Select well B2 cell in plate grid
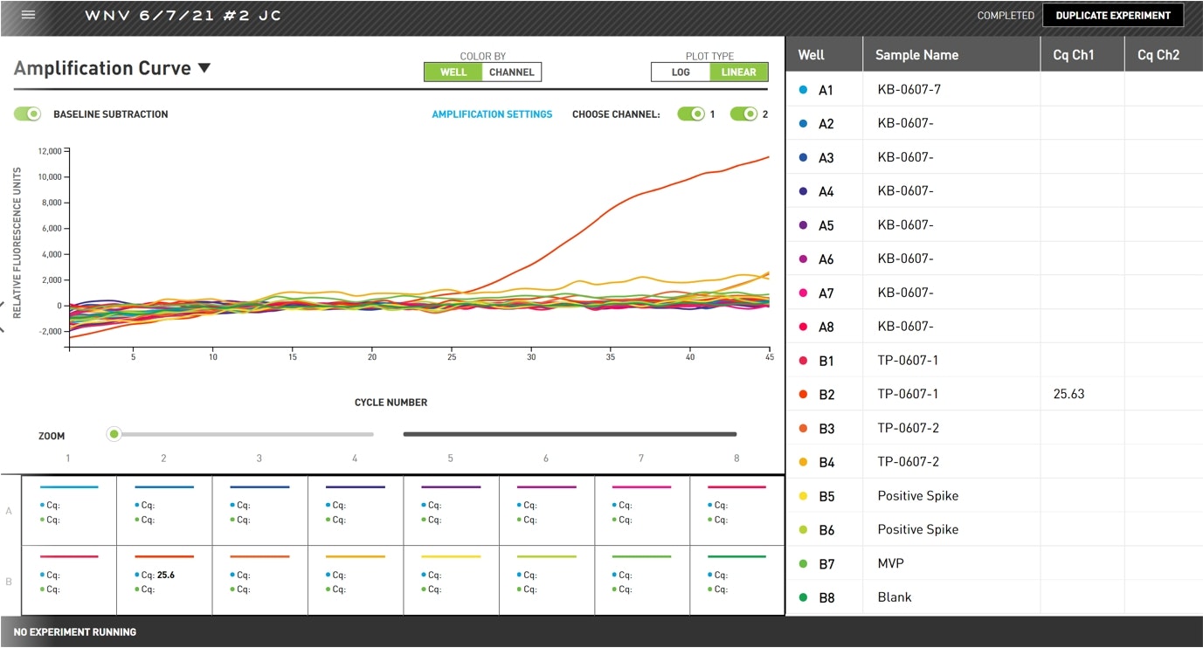This screenshot has width=1203, height=648. [x=164, y=581]
